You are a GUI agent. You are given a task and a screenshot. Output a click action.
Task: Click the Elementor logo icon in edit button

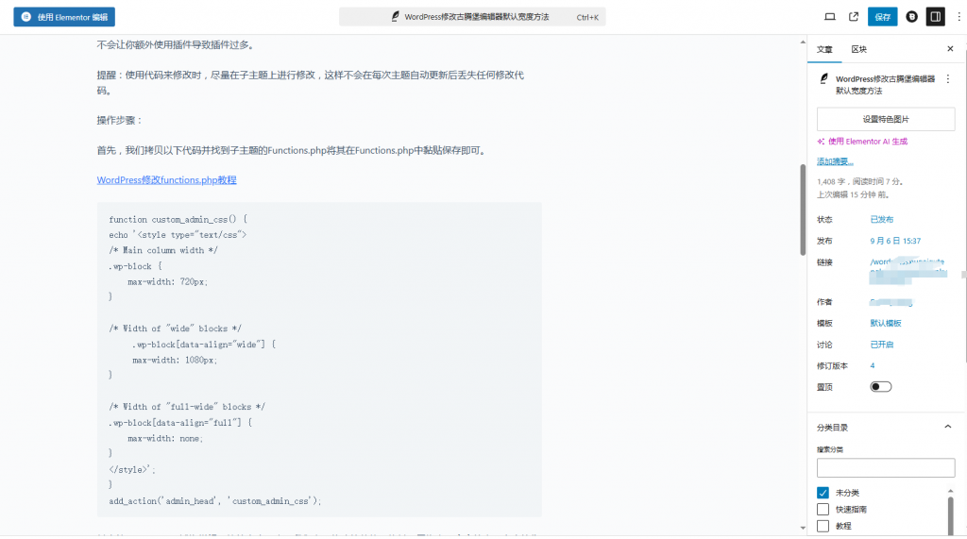pos(25,17)
